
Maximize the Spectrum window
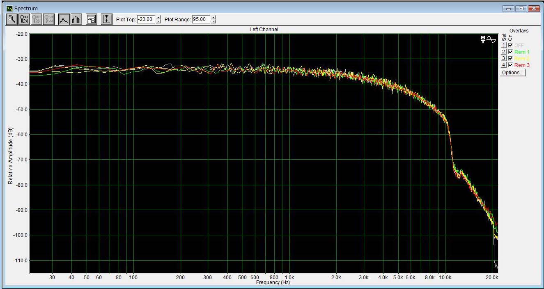click(x=521, y=8)
